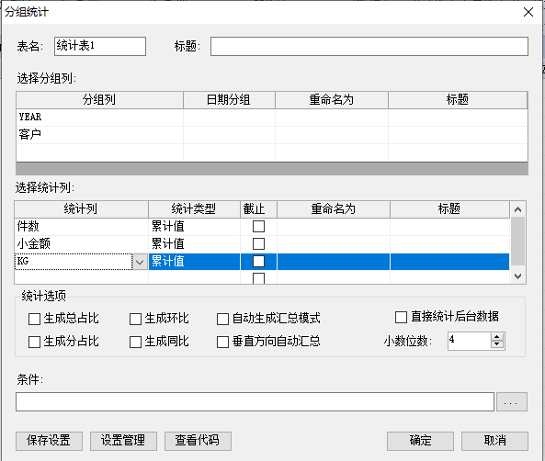The height and width of the screenshot is (461, 545).
Task: Click the 统计列 column header
Action: click(x=81, y=209)
